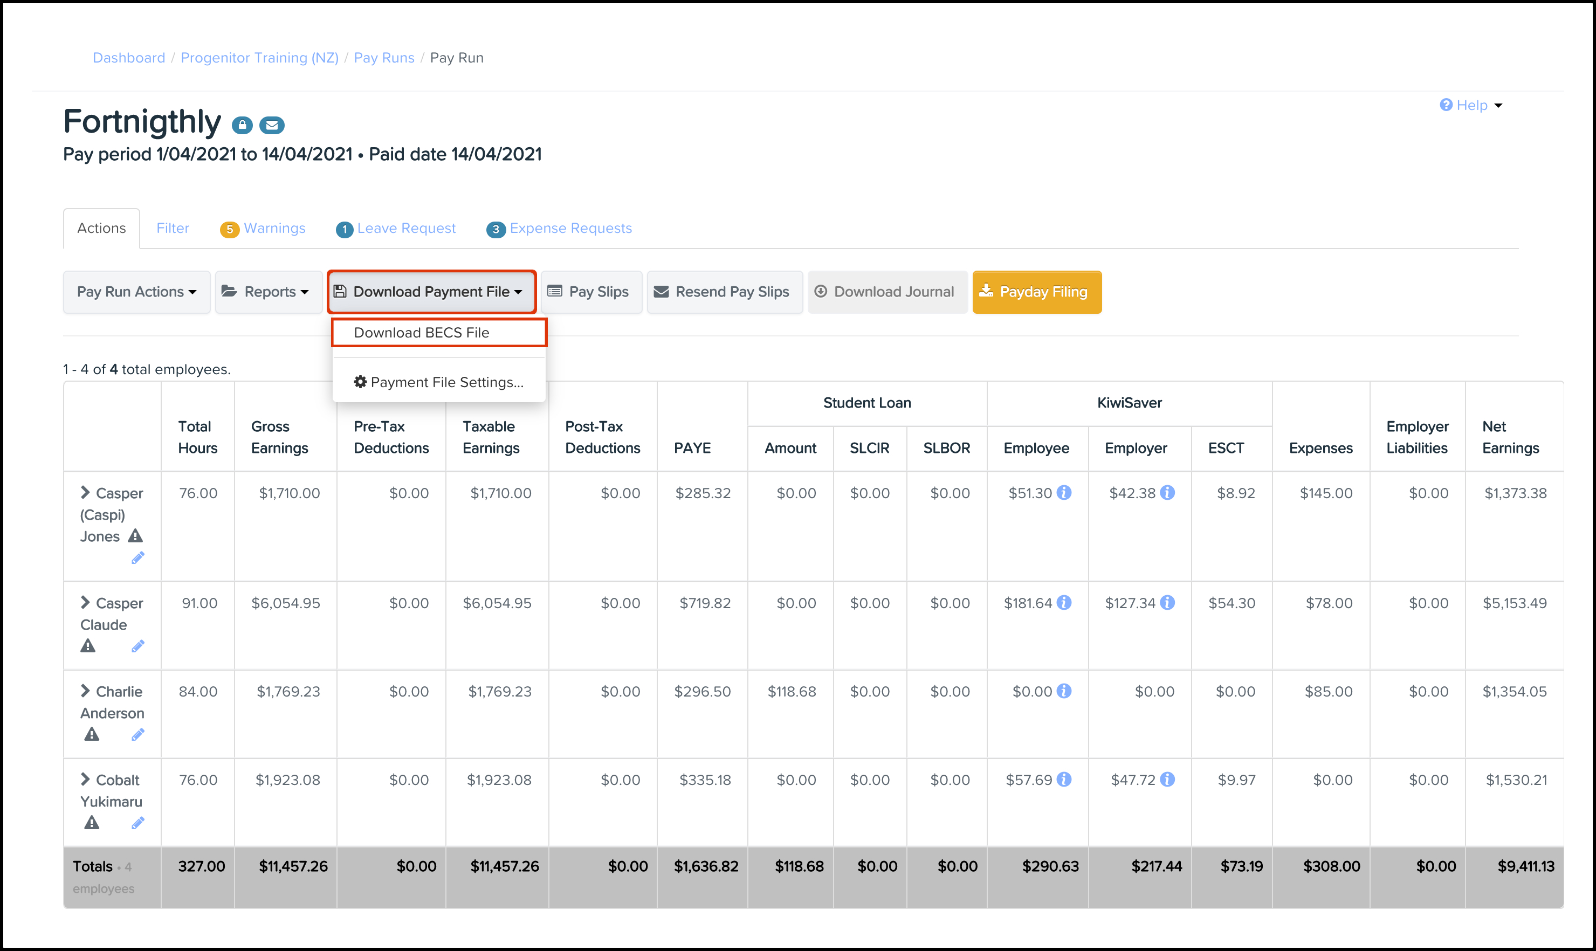Click info icon beside $51.30 KiwiSaver employee
The height and width of the screenshot is (951, 1596).
pos(1064,493)
